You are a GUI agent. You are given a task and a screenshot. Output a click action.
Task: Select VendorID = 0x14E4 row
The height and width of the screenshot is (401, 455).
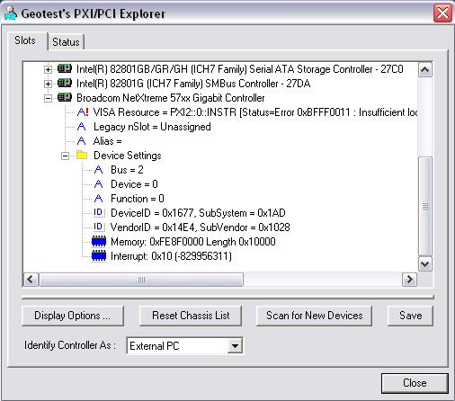point(200,227)
